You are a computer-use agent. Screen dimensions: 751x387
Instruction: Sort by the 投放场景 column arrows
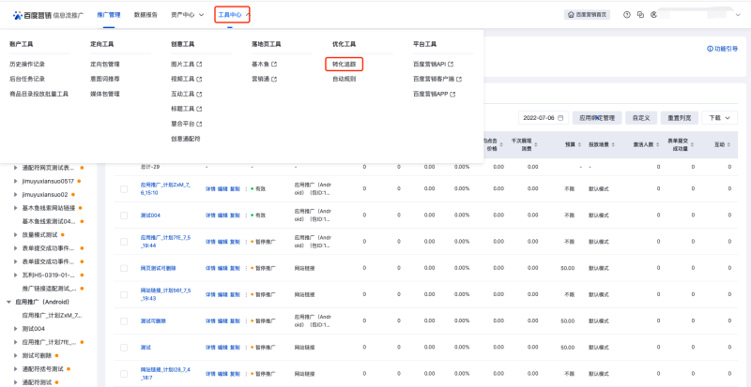(x=614, y=144)
